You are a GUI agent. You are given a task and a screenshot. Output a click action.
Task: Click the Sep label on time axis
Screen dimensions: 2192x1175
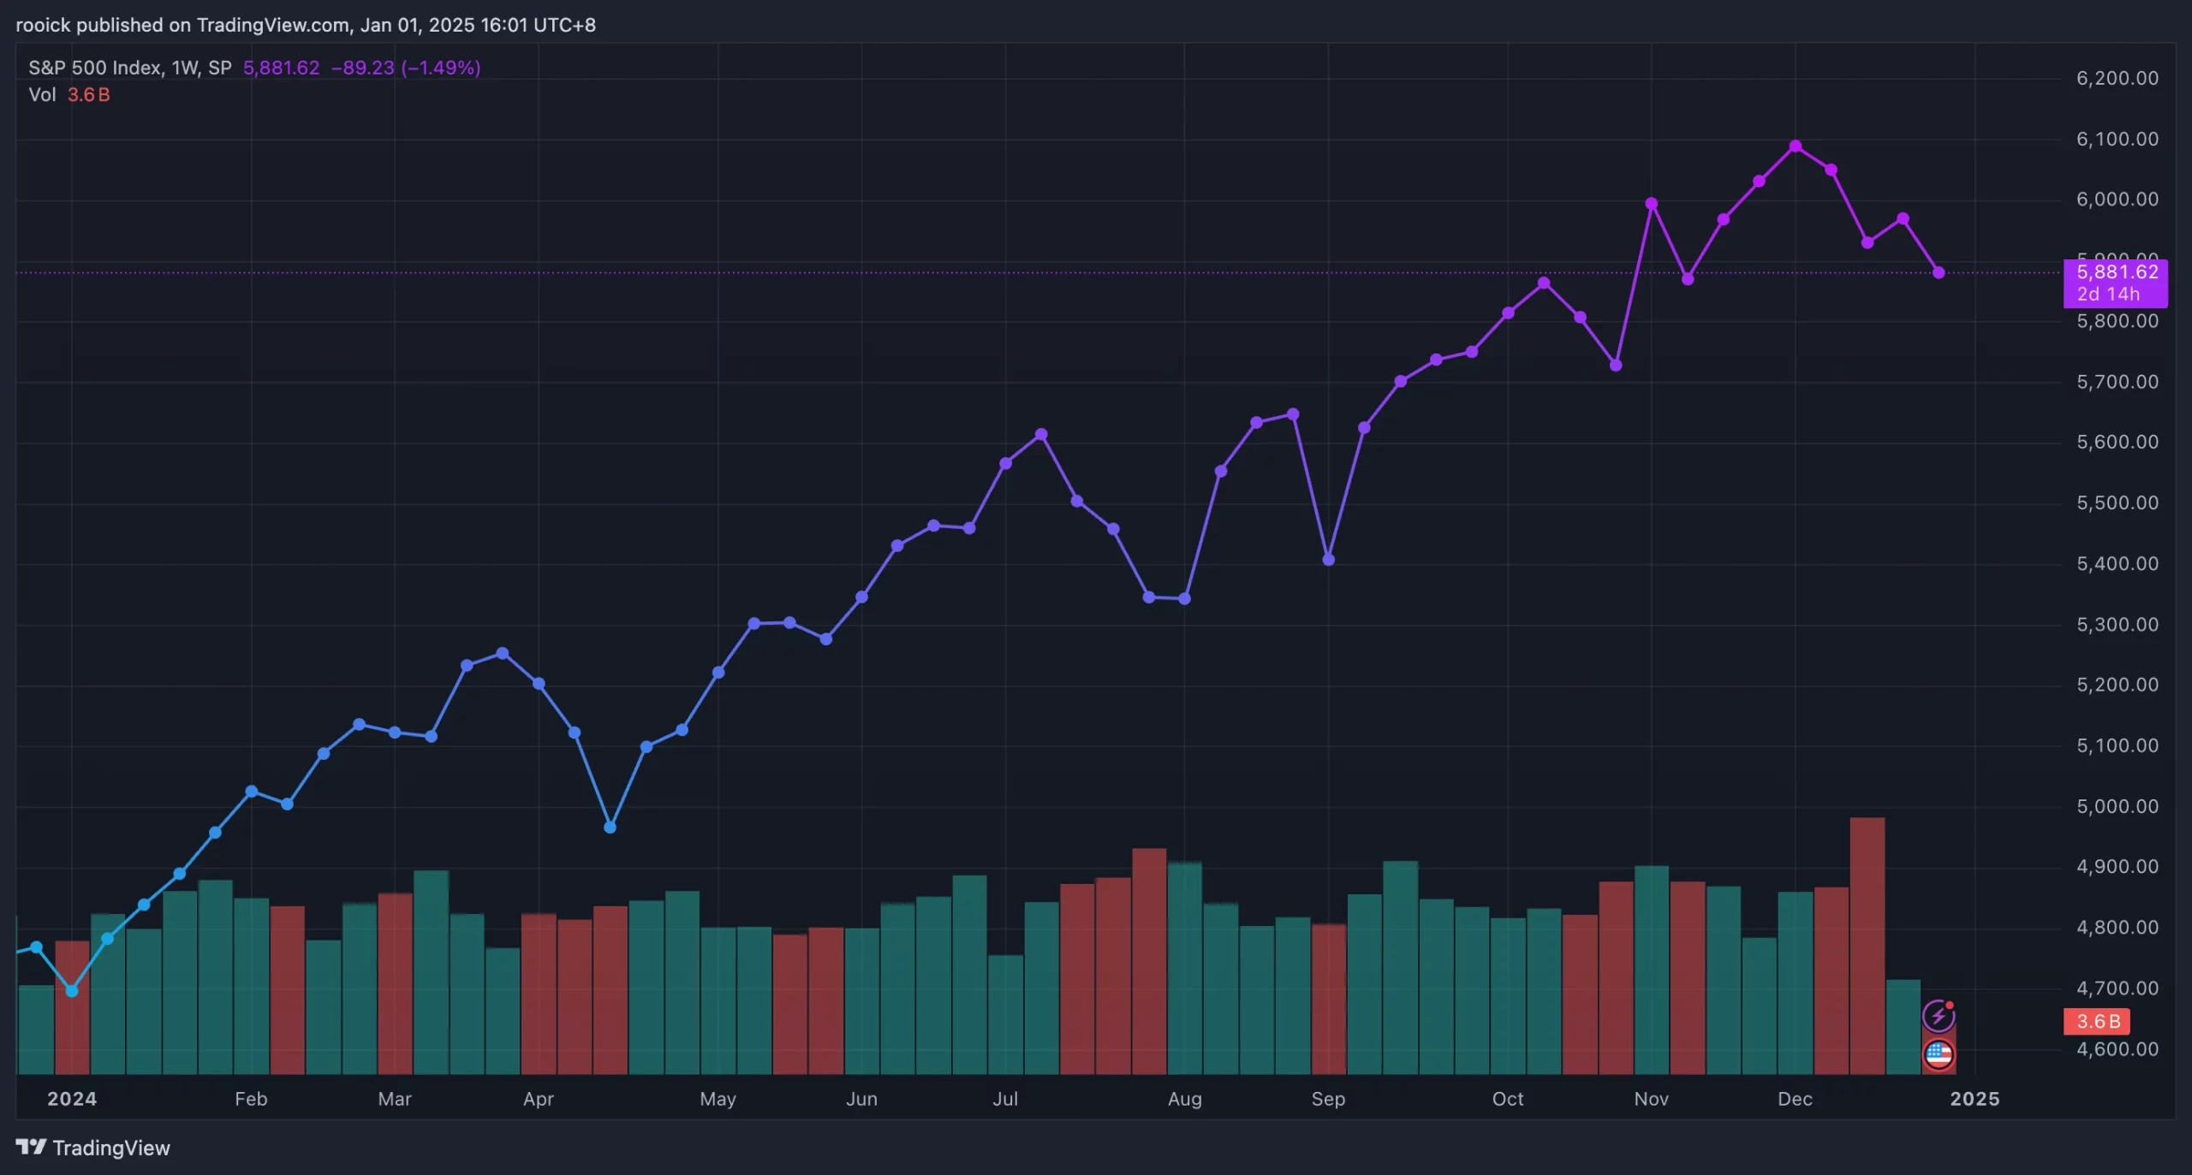pos(1328,1099)
